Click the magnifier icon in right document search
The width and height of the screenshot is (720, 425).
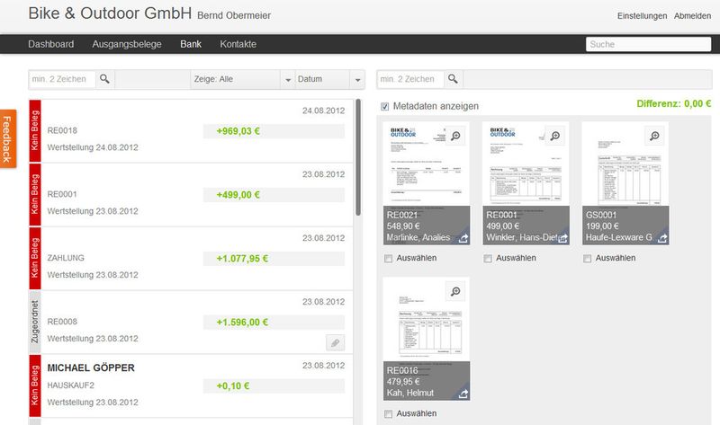(453, 79)
